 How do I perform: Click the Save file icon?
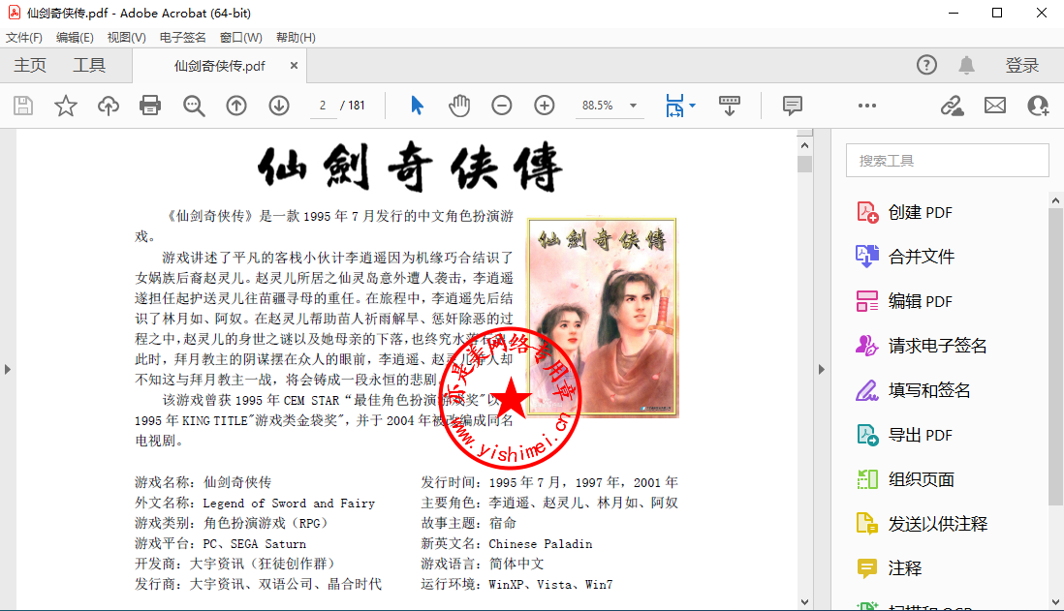[23, 106]
